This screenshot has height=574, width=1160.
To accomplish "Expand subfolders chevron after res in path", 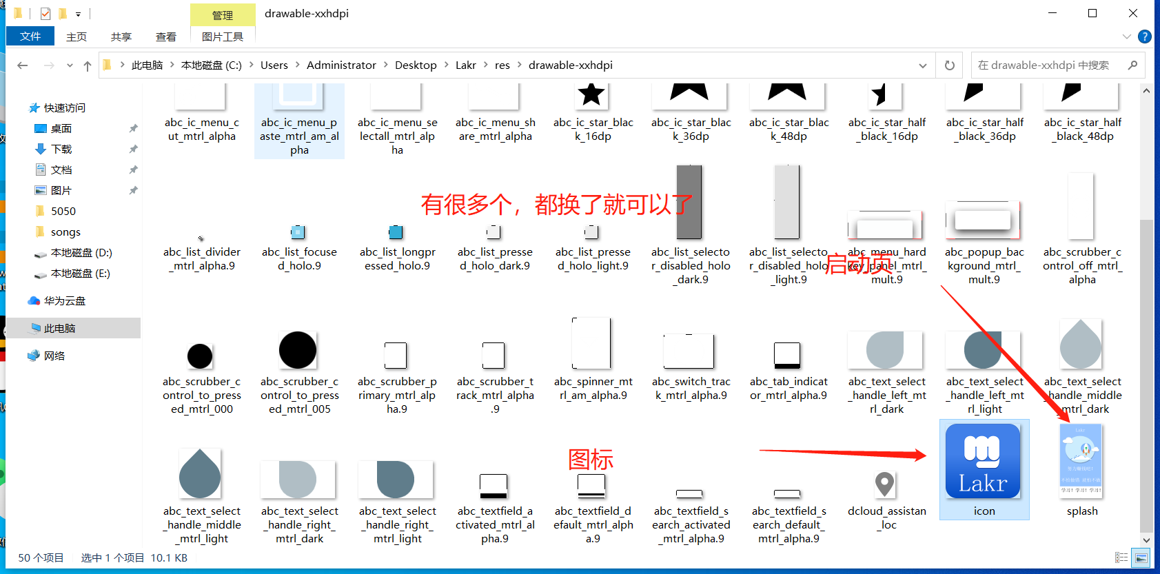I will 520,65.
